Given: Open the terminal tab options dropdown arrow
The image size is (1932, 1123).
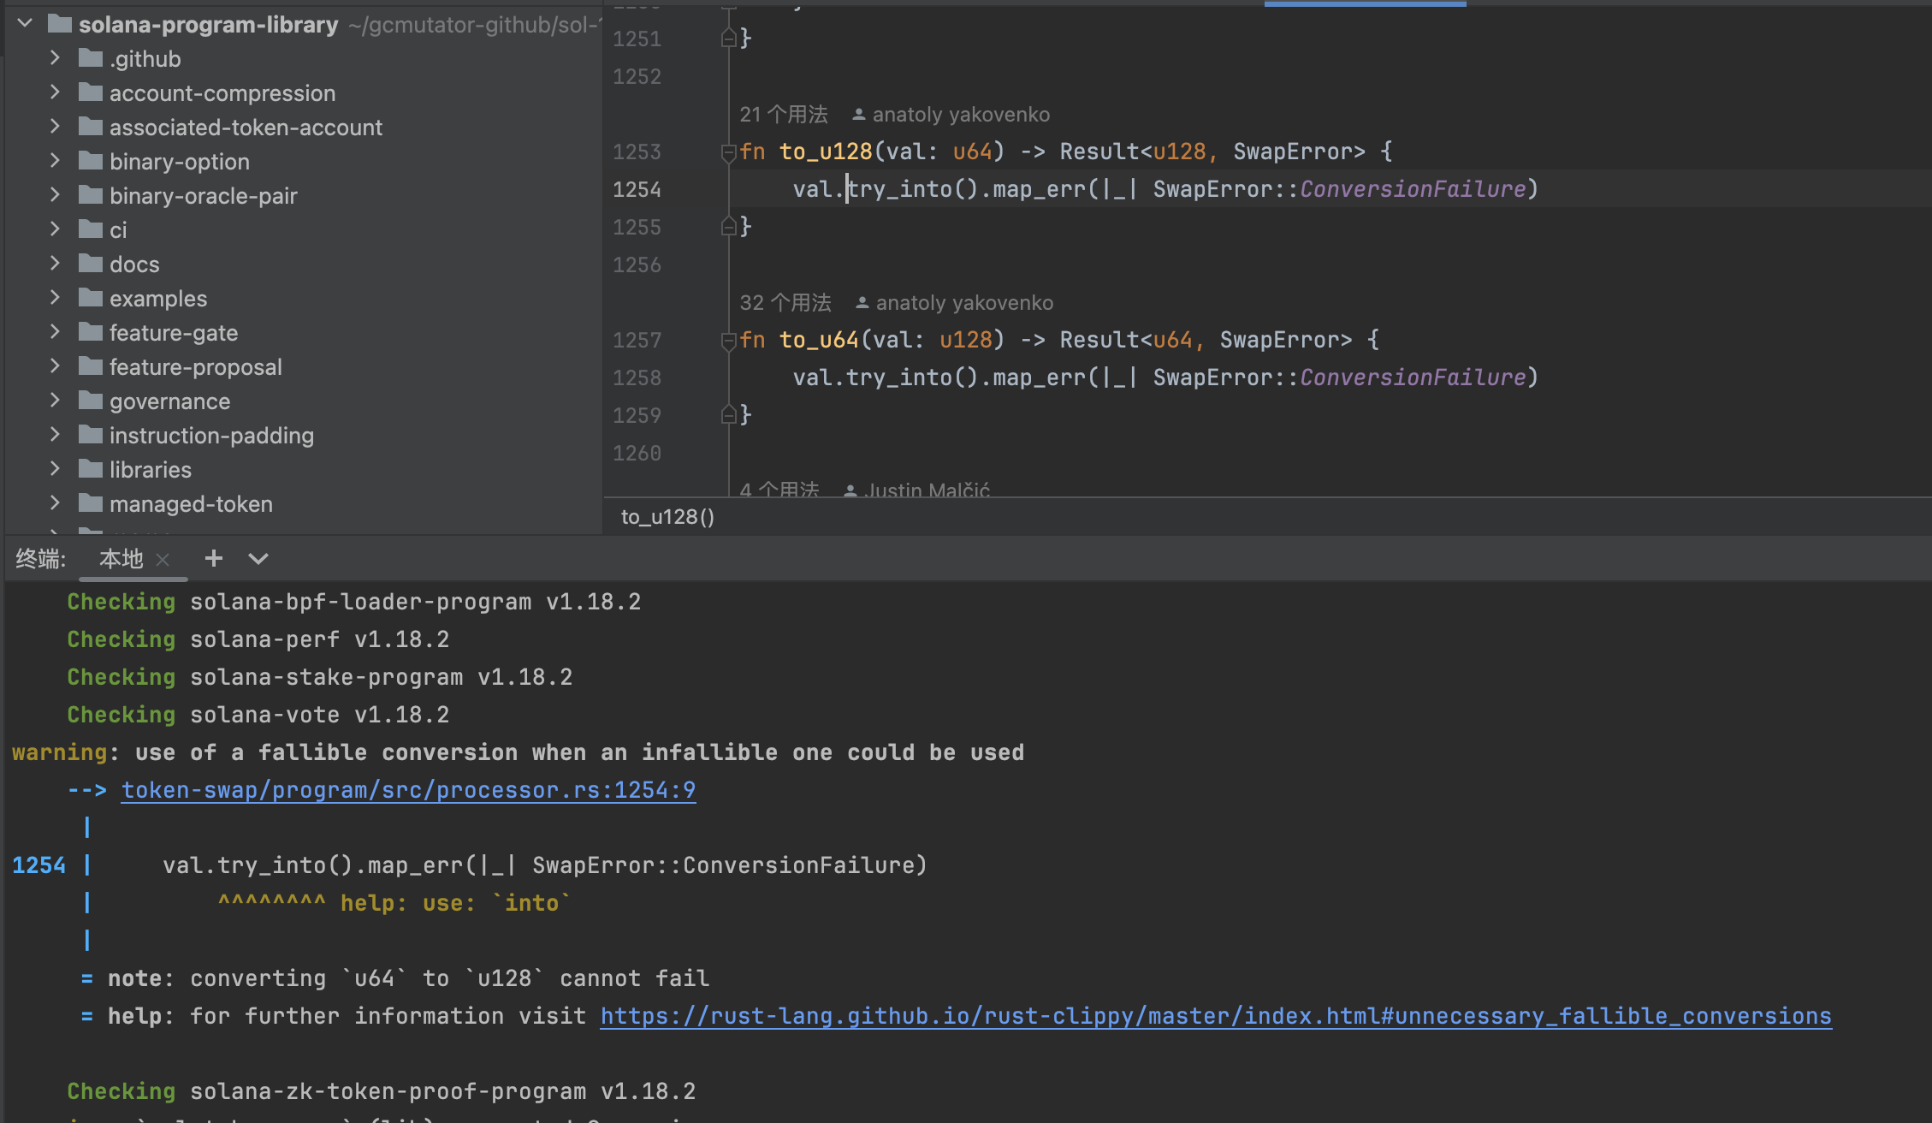Looking at the screenshot, I should pos(258,559).
